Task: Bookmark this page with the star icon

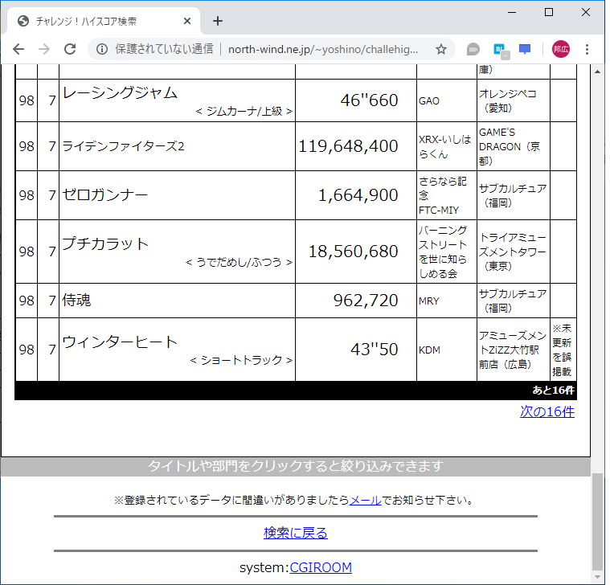Action: pyautogui.click(x=440, y=49)
